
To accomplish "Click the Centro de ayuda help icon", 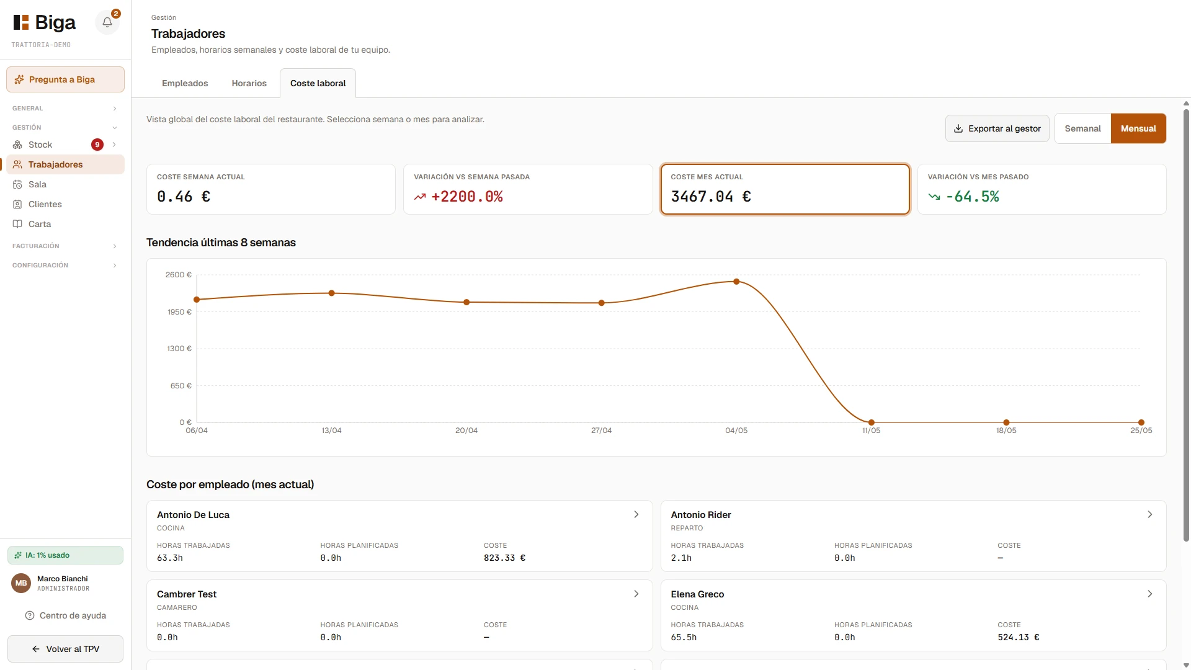I will click(29, 615).
